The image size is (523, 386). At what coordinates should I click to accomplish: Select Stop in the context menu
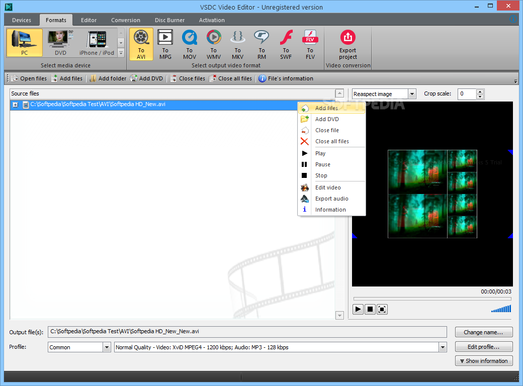[331, 175]
